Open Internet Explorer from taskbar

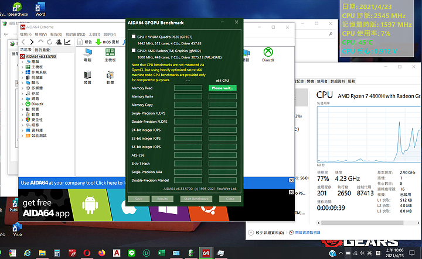coord(27,253)
